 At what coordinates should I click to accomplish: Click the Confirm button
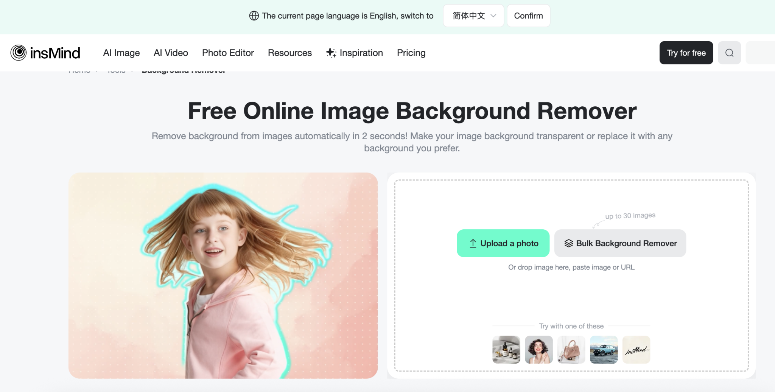tap(528, 16)
